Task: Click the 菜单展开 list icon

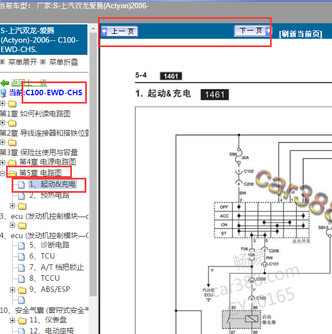Action: pos(2,62)
